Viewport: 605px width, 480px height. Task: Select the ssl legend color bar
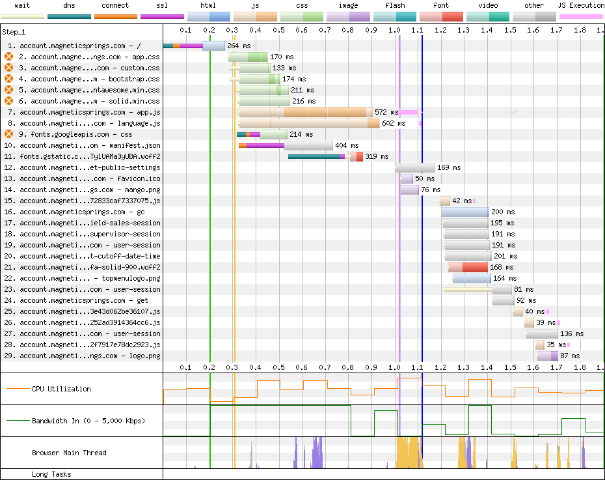pyautogui.click(x=162, y=16)
